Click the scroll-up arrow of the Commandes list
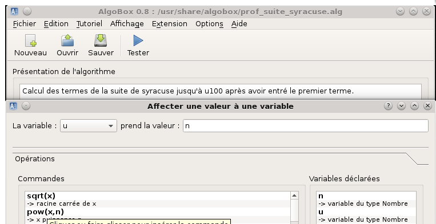The image size is (436, 224). [x=294, y=196]
